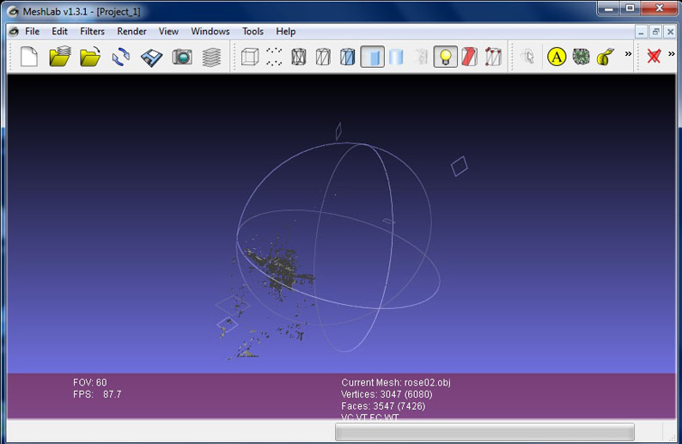
Task: Select the yellow measuring tape tool
Action: [605, 57]
